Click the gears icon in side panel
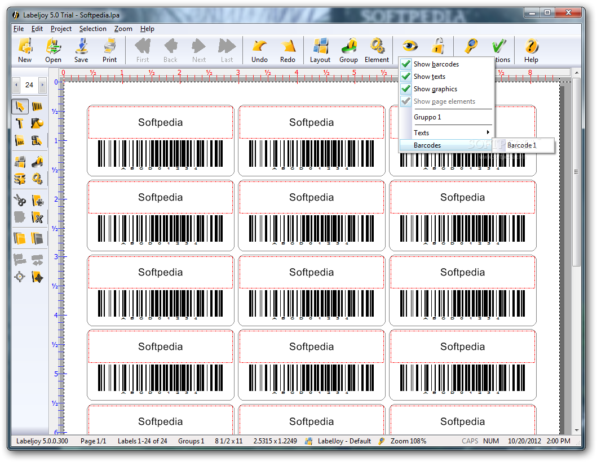The height and width of the screenshot is (462, 597). tap(37, 179)
